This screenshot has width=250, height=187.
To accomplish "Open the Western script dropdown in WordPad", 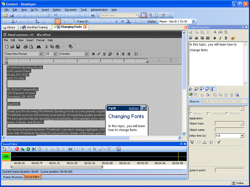I will click(x=86, y=54).
